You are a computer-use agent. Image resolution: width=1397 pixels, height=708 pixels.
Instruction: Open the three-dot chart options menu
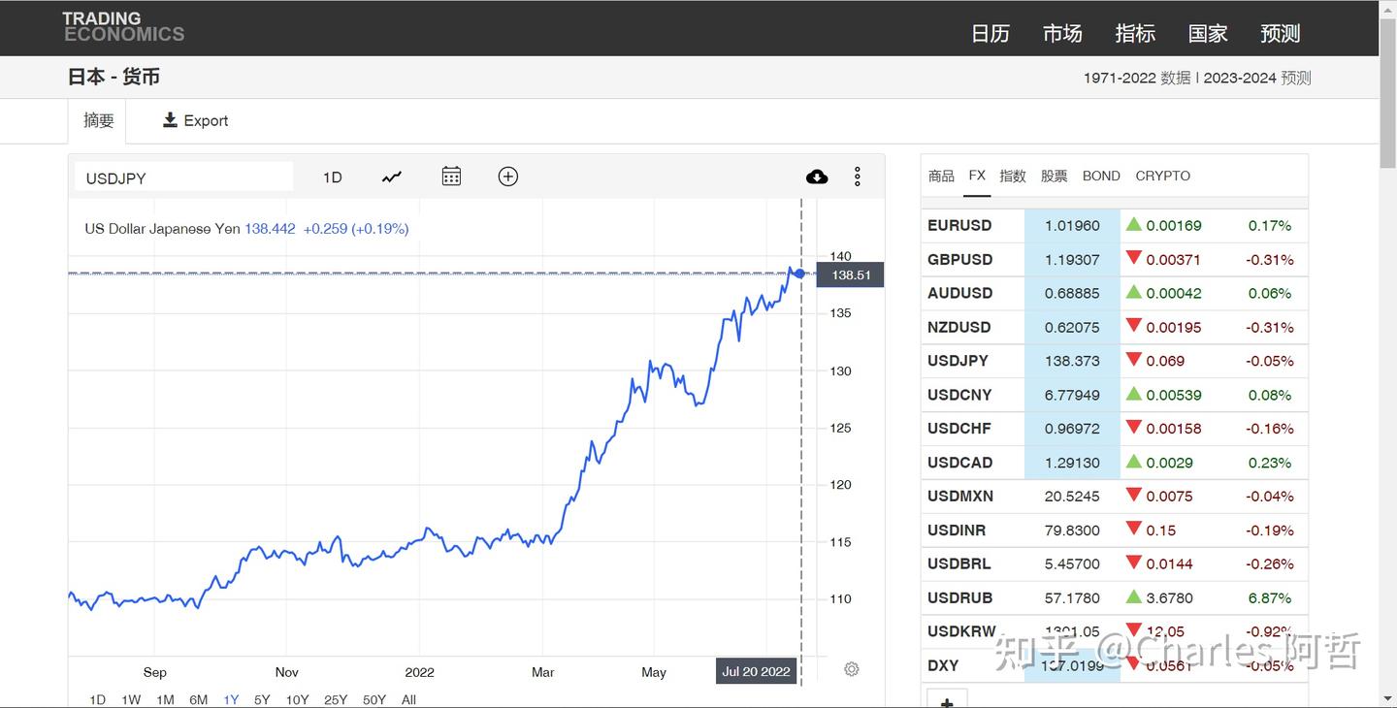tap(857, 177)
